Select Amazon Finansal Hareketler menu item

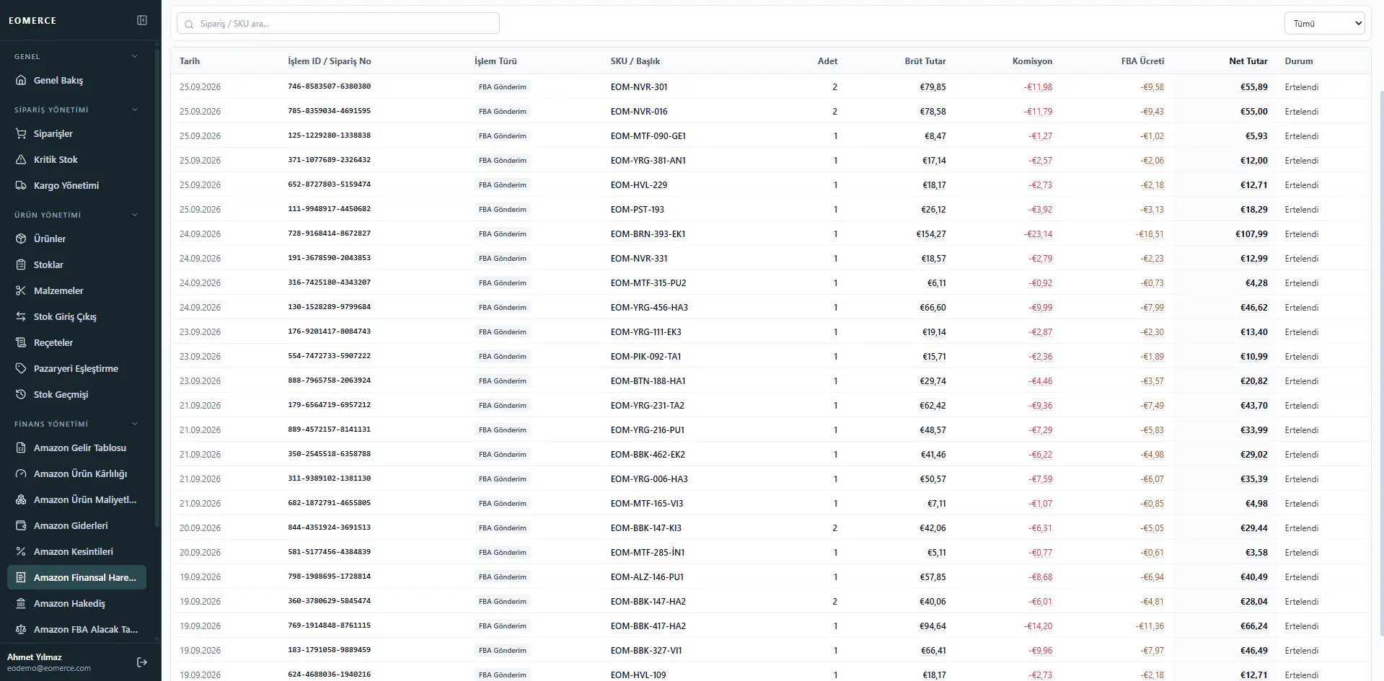tap(76, 577)
